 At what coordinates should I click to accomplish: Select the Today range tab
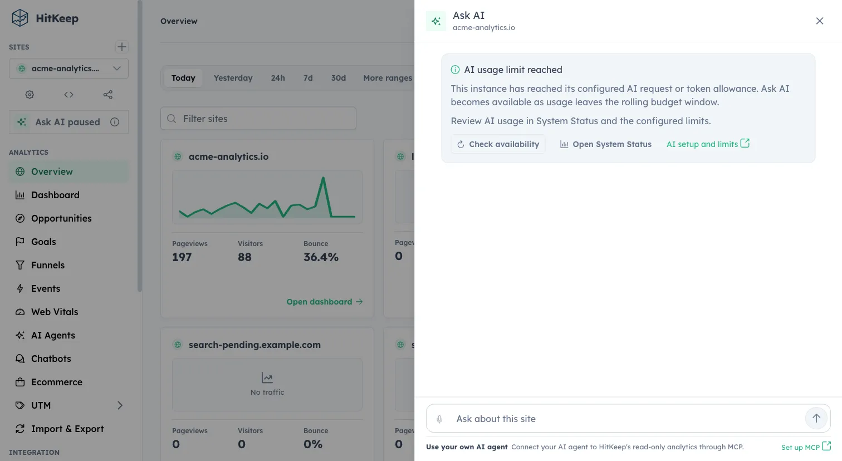click(183, 78)
